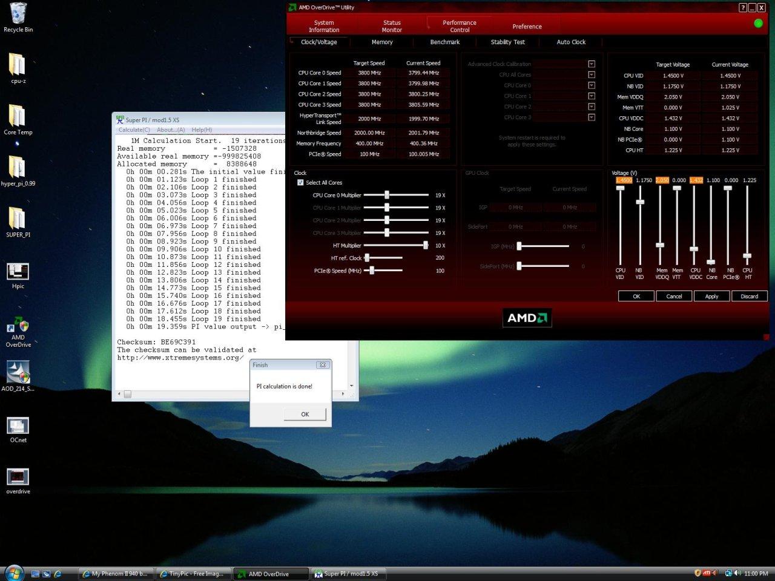Click Show Desktop quick launch icon
Screen dimensions: 775x581
(x=35, y=574)
